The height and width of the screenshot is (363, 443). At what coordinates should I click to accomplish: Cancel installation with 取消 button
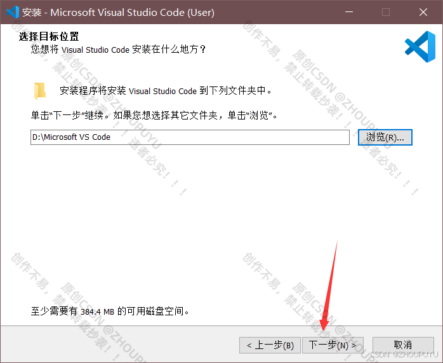(403, 345)
